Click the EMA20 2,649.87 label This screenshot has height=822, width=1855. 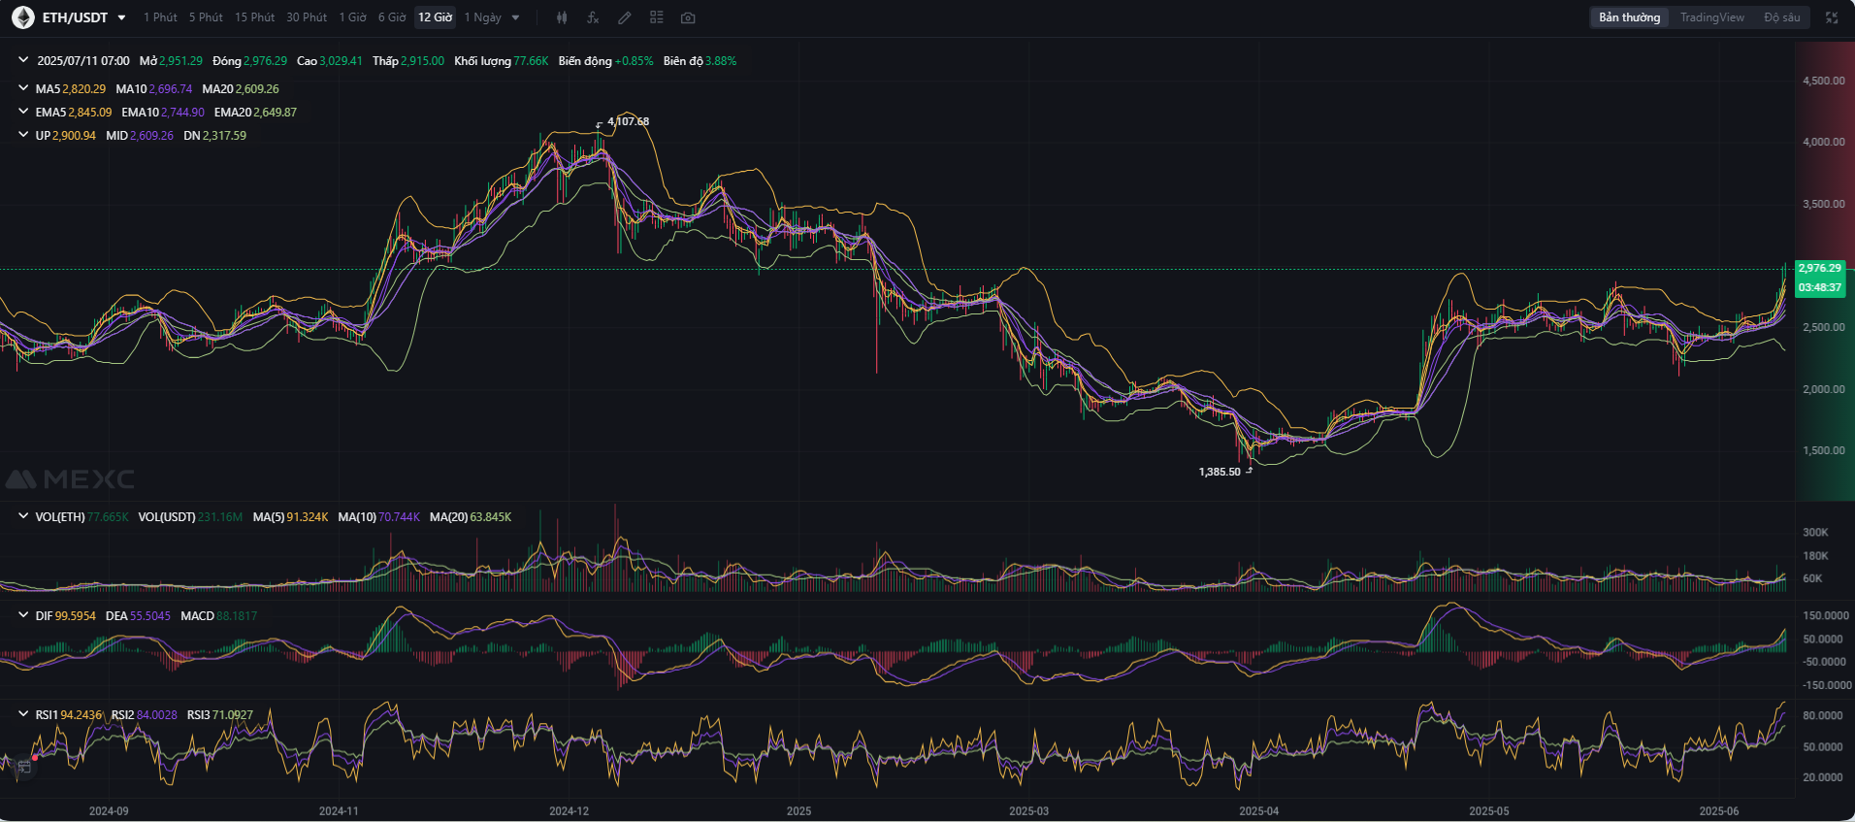255,112
